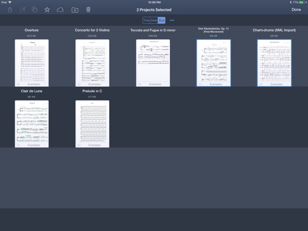Tap the Share icon in the toolbar

10,10
